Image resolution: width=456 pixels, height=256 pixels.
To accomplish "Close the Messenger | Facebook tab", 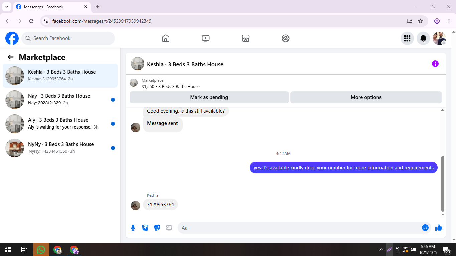I will coord(86,7).
